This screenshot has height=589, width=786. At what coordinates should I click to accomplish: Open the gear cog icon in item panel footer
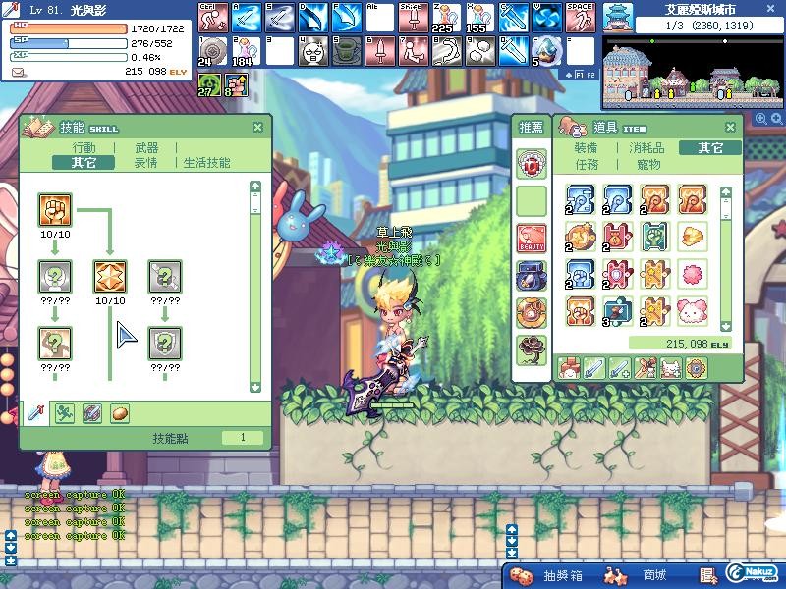[697, 369]
